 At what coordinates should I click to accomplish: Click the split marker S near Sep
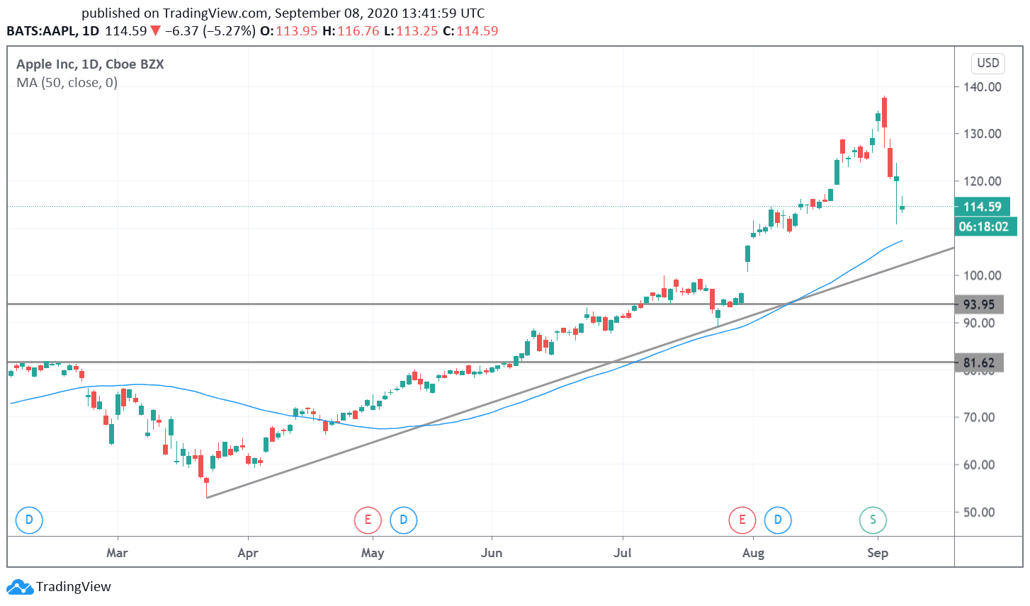(873, 520)
